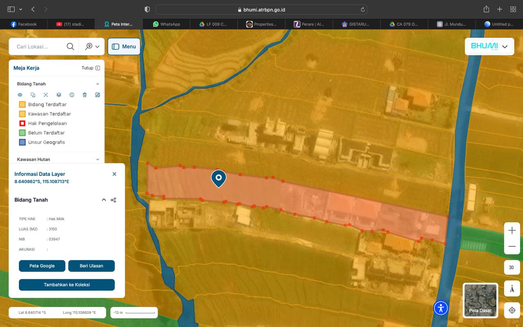
Task: Expand the Kawasan Hutan section
Action: coord(98,159)
